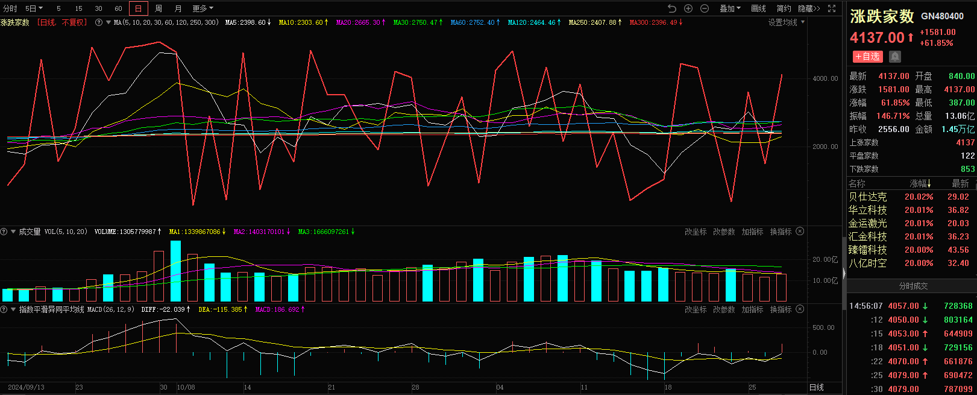977x395 pixels.
Task: Open the 设置均线 dropdown
Action: [786, 22]
